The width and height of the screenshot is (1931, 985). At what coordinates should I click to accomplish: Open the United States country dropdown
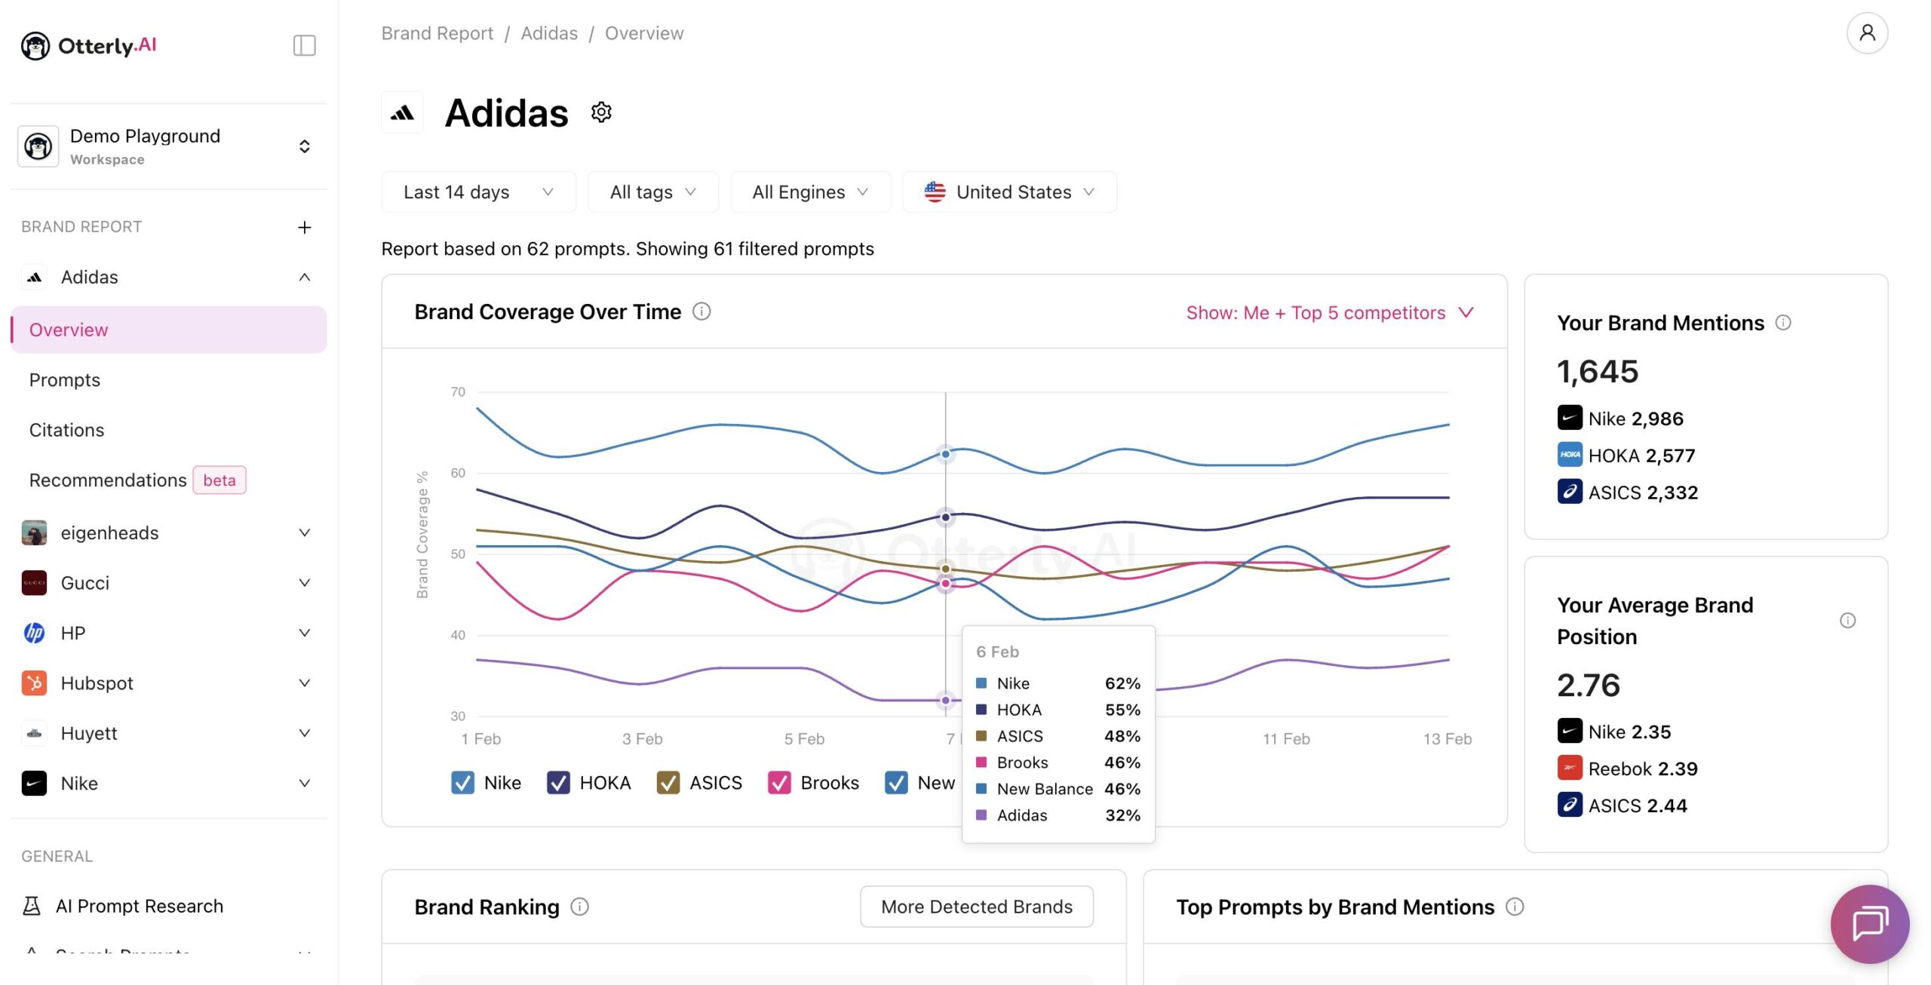coord(1010,192)
